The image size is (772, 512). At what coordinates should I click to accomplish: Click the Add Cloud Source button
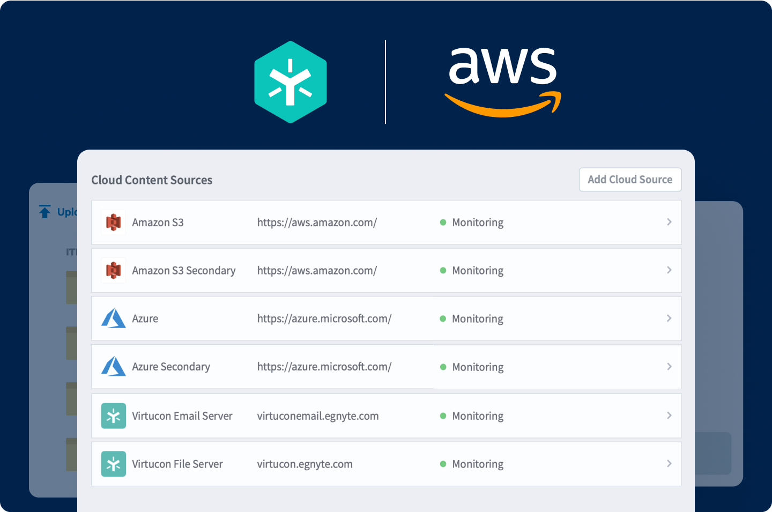(x=630, y=179)
